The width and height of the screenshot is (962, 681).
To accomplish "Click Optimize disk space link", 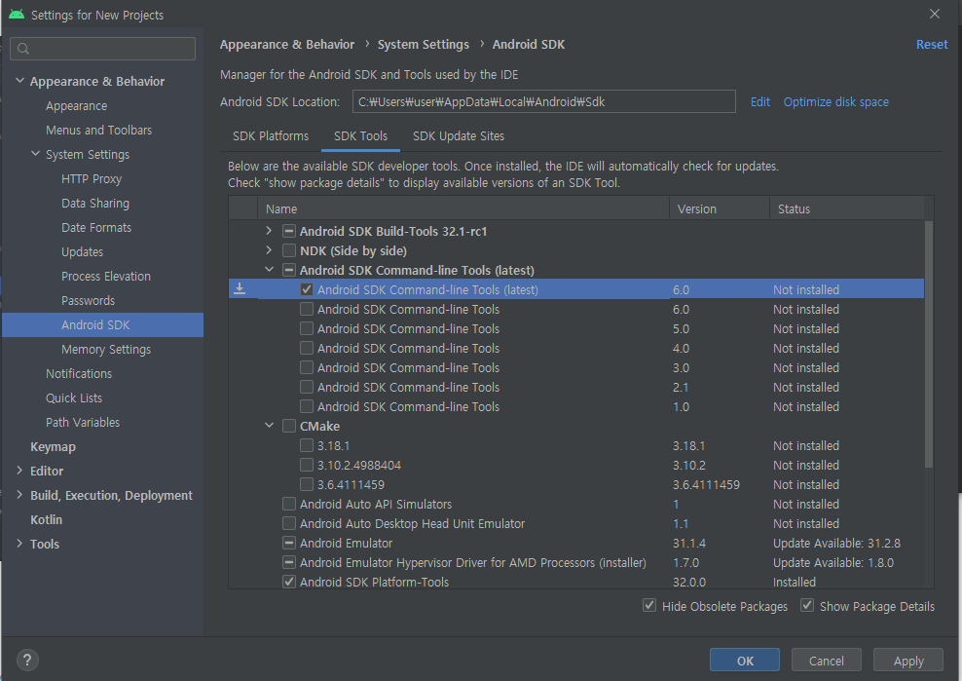I will coord(835,102).
